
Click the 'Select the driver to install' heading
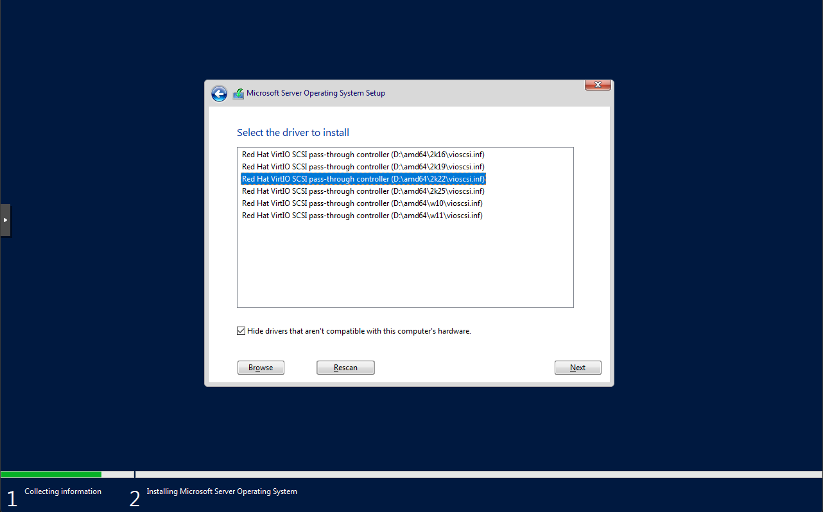[293, 133]
